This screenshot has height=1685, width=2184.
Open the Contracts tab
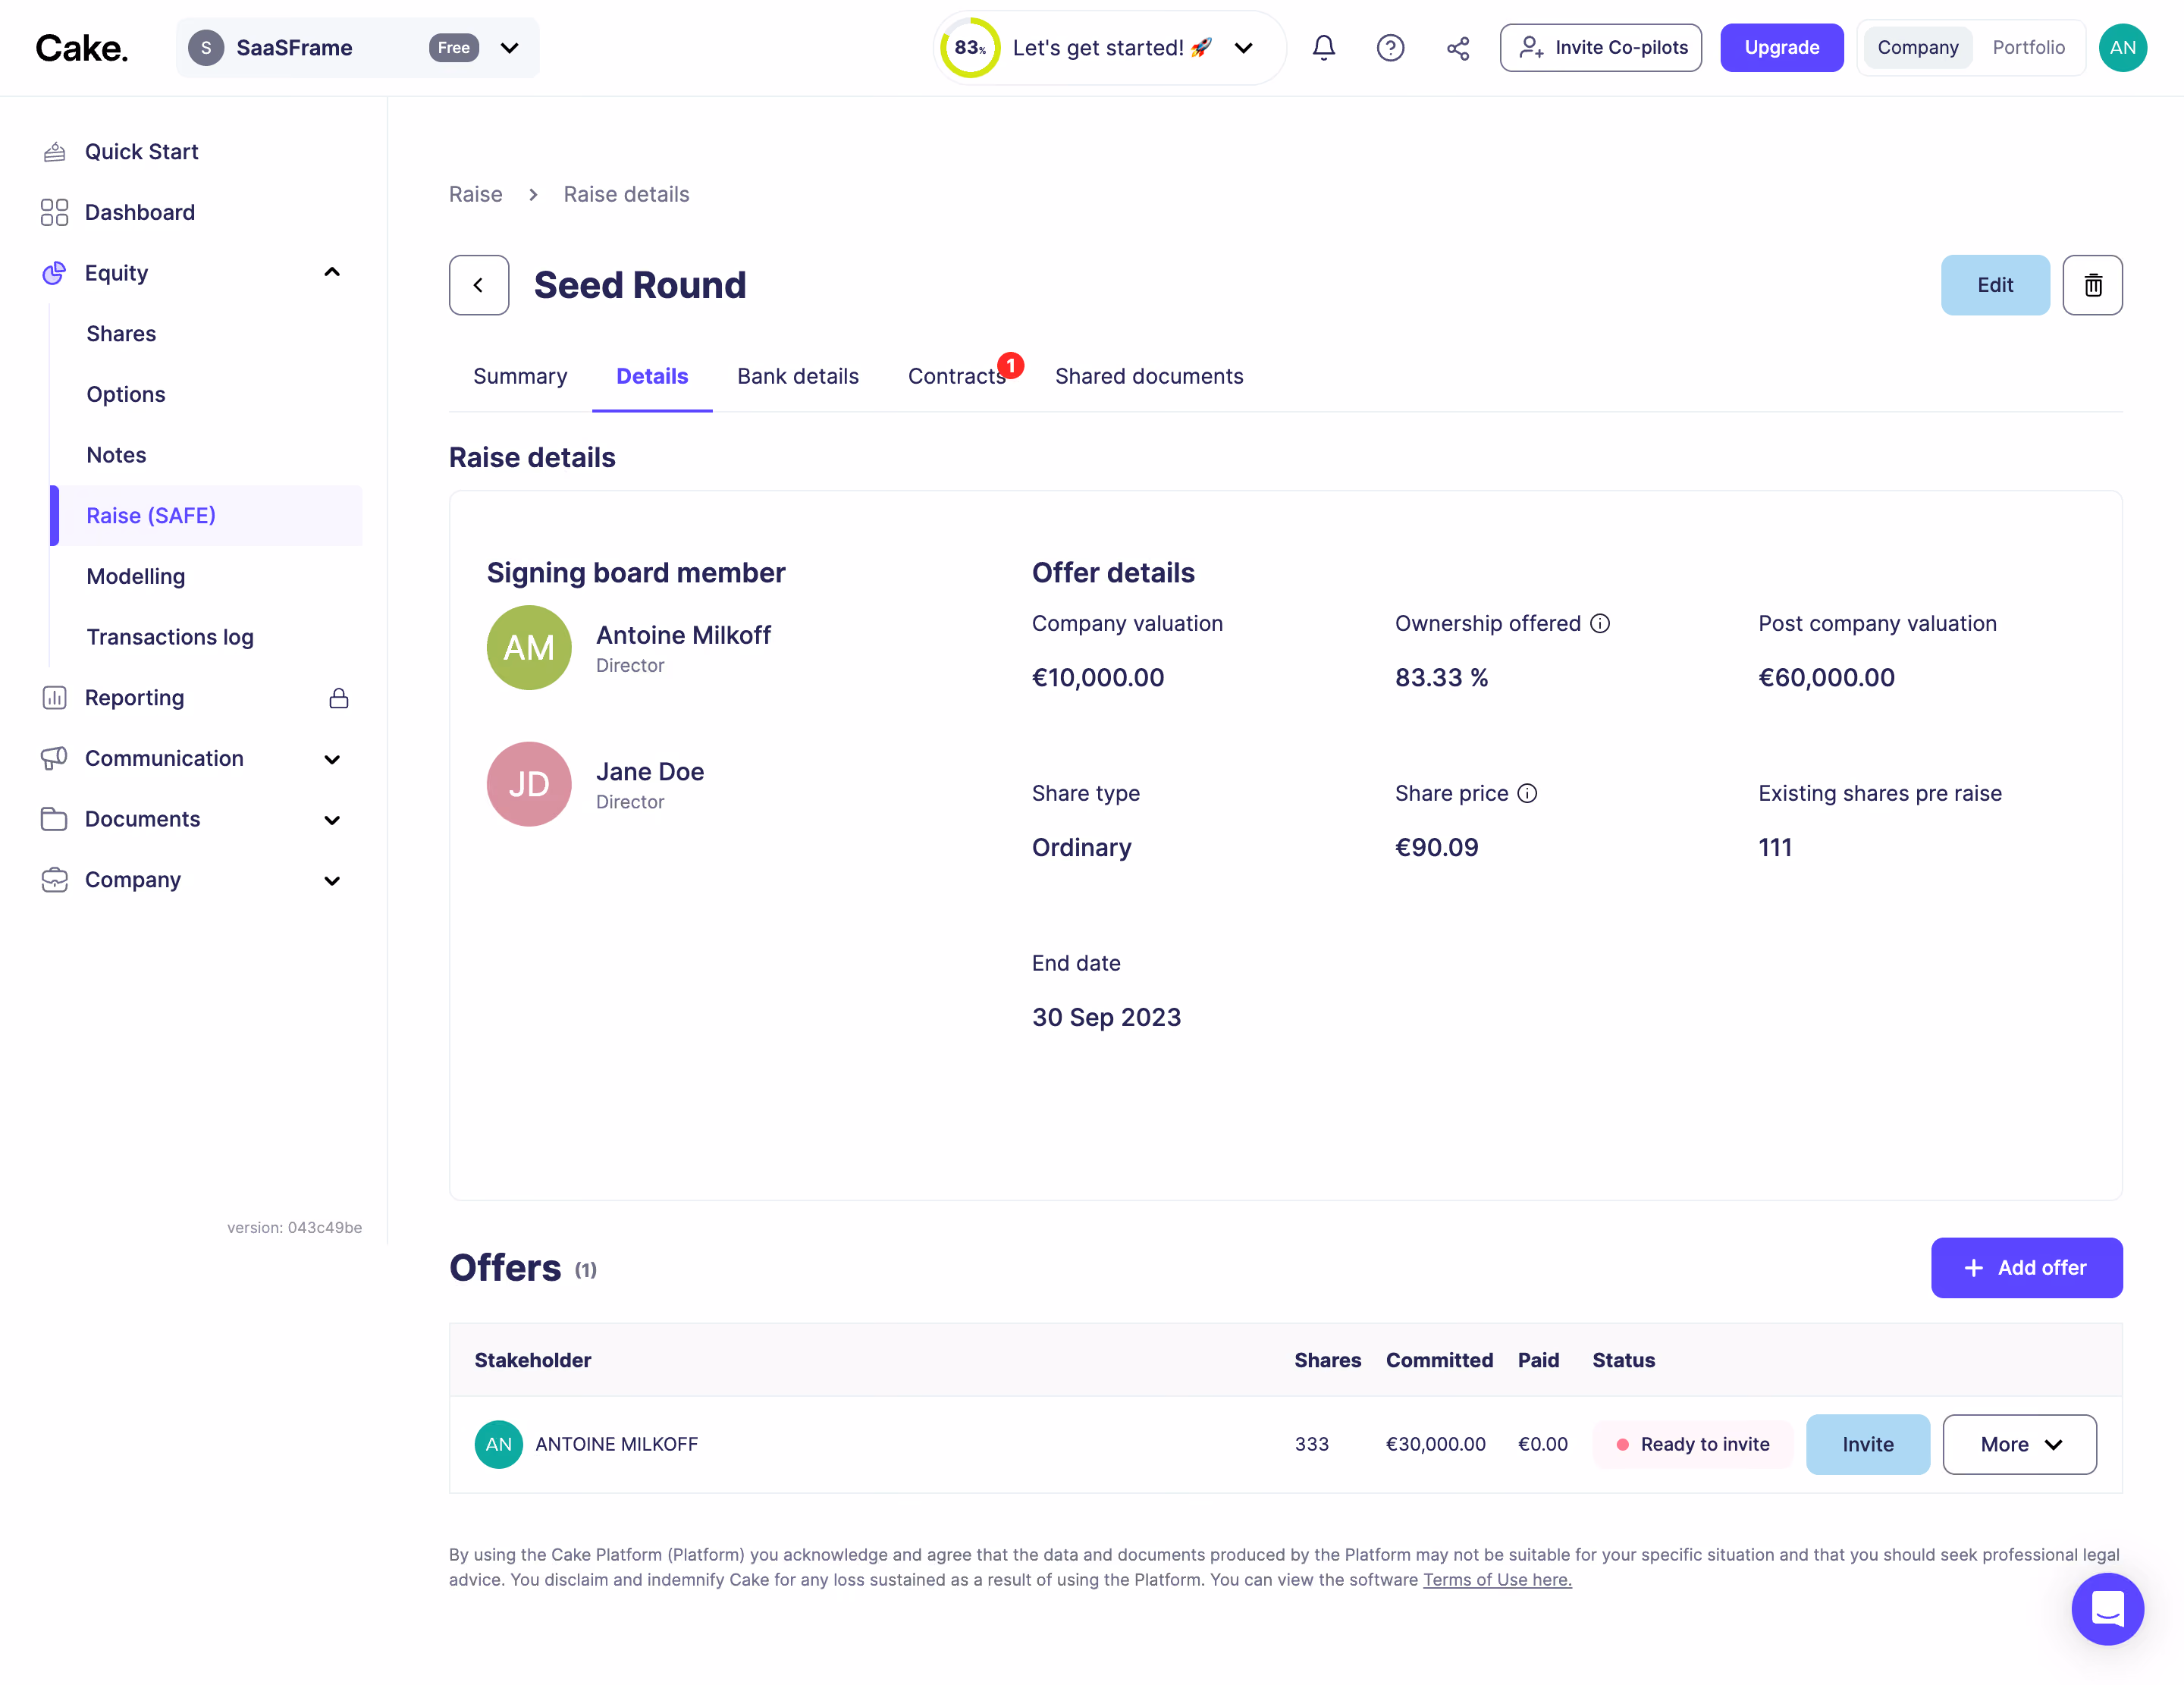[956, 376]
